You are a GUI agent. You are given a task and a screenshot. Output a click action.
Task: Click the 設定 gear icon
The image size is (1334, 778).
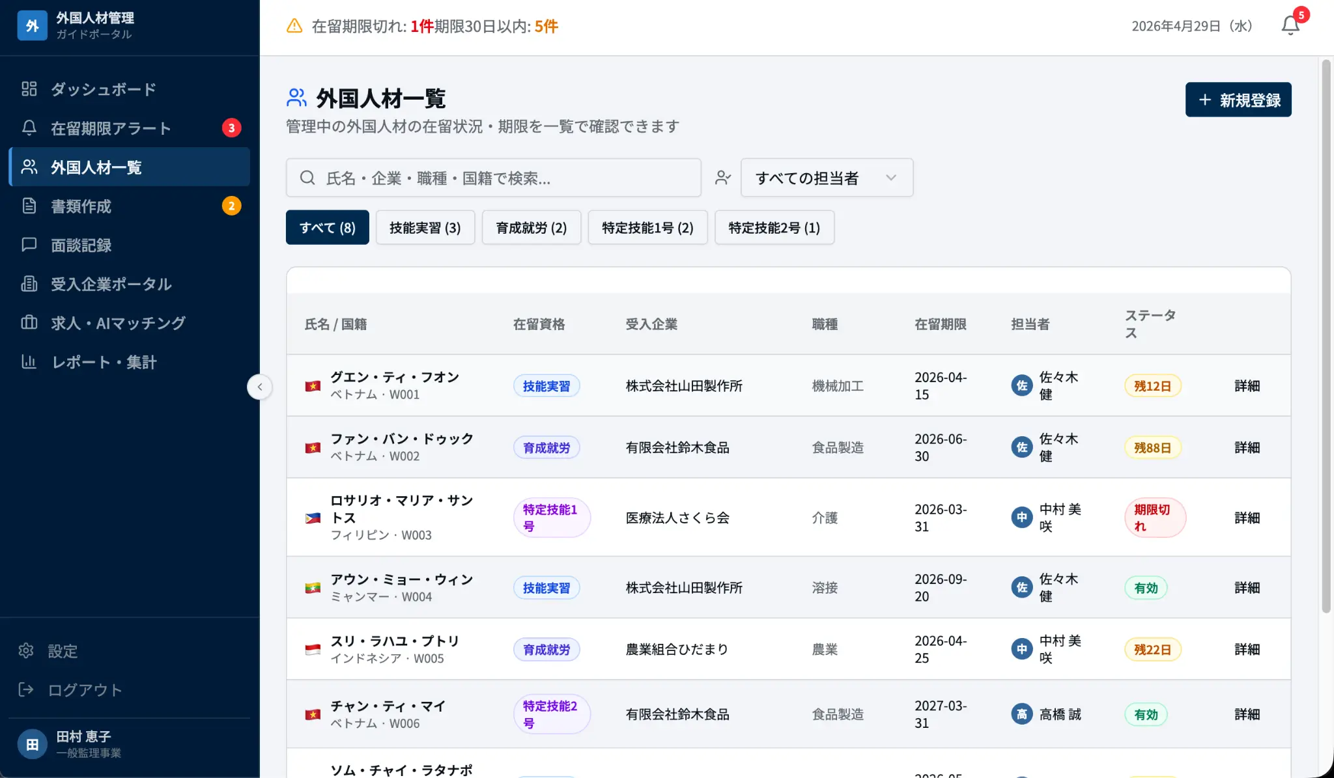tap(26, 651)
